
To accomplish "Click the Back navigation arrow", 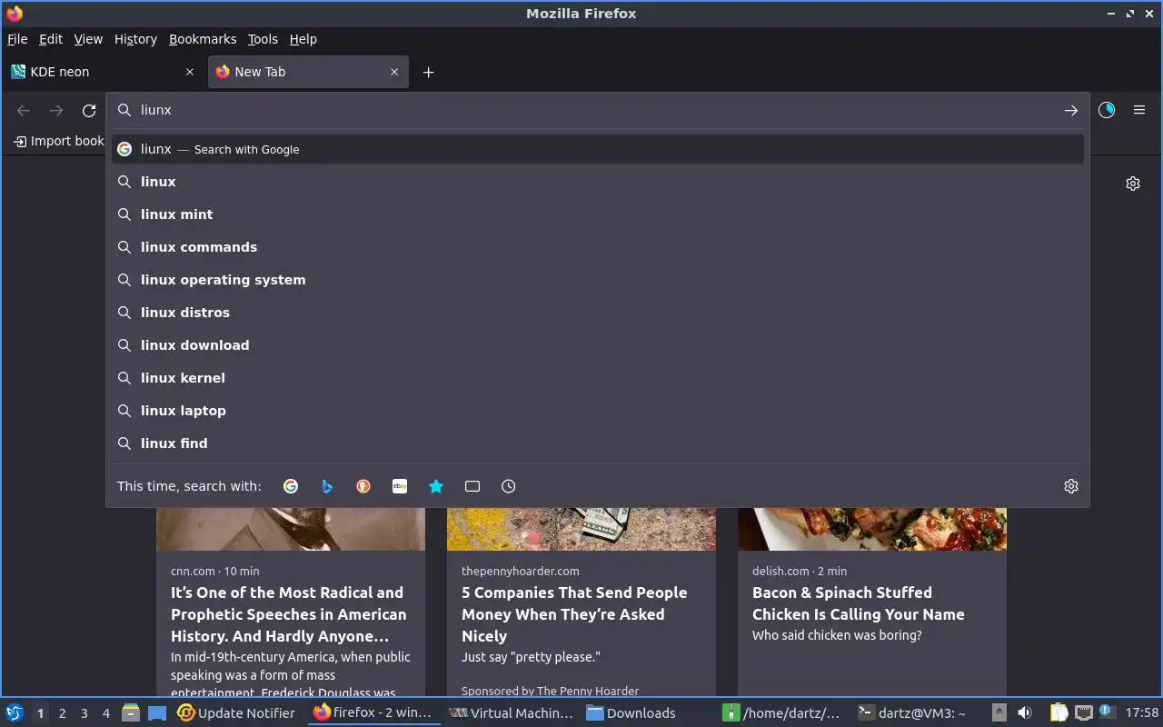I will click(x=24, y=110).
